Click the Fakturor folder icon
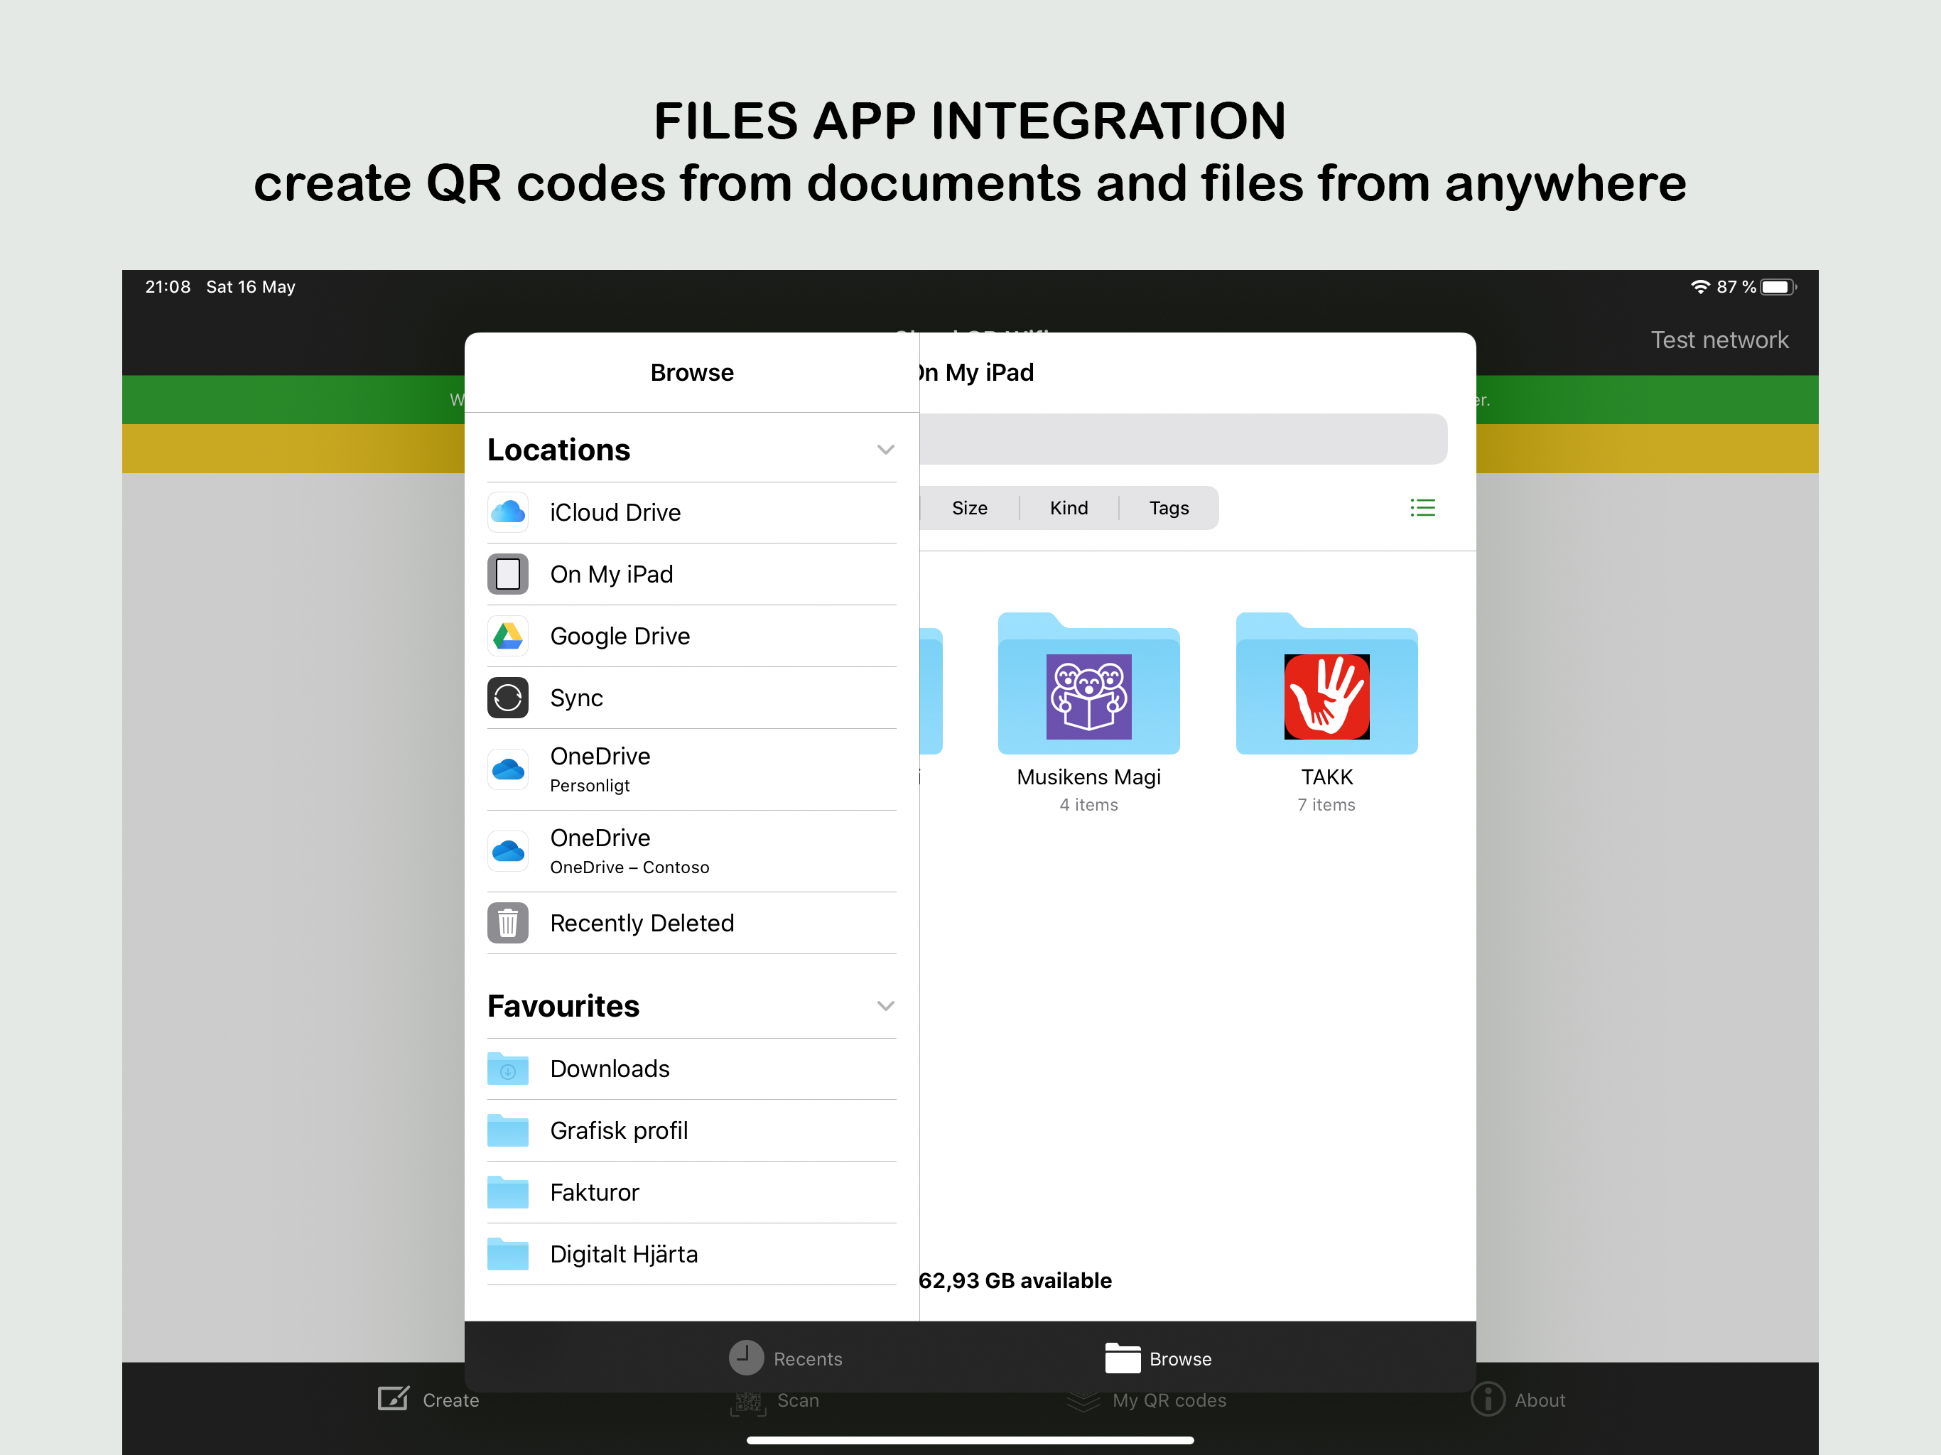Viewport: 1941px width, 1455px height. 507,1193
